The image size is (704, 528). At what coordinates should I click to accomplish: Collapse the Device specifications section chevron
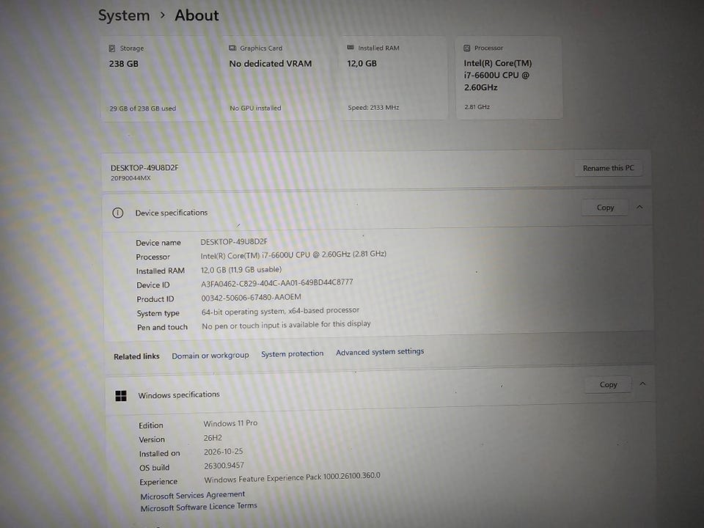tap(639, 207)
